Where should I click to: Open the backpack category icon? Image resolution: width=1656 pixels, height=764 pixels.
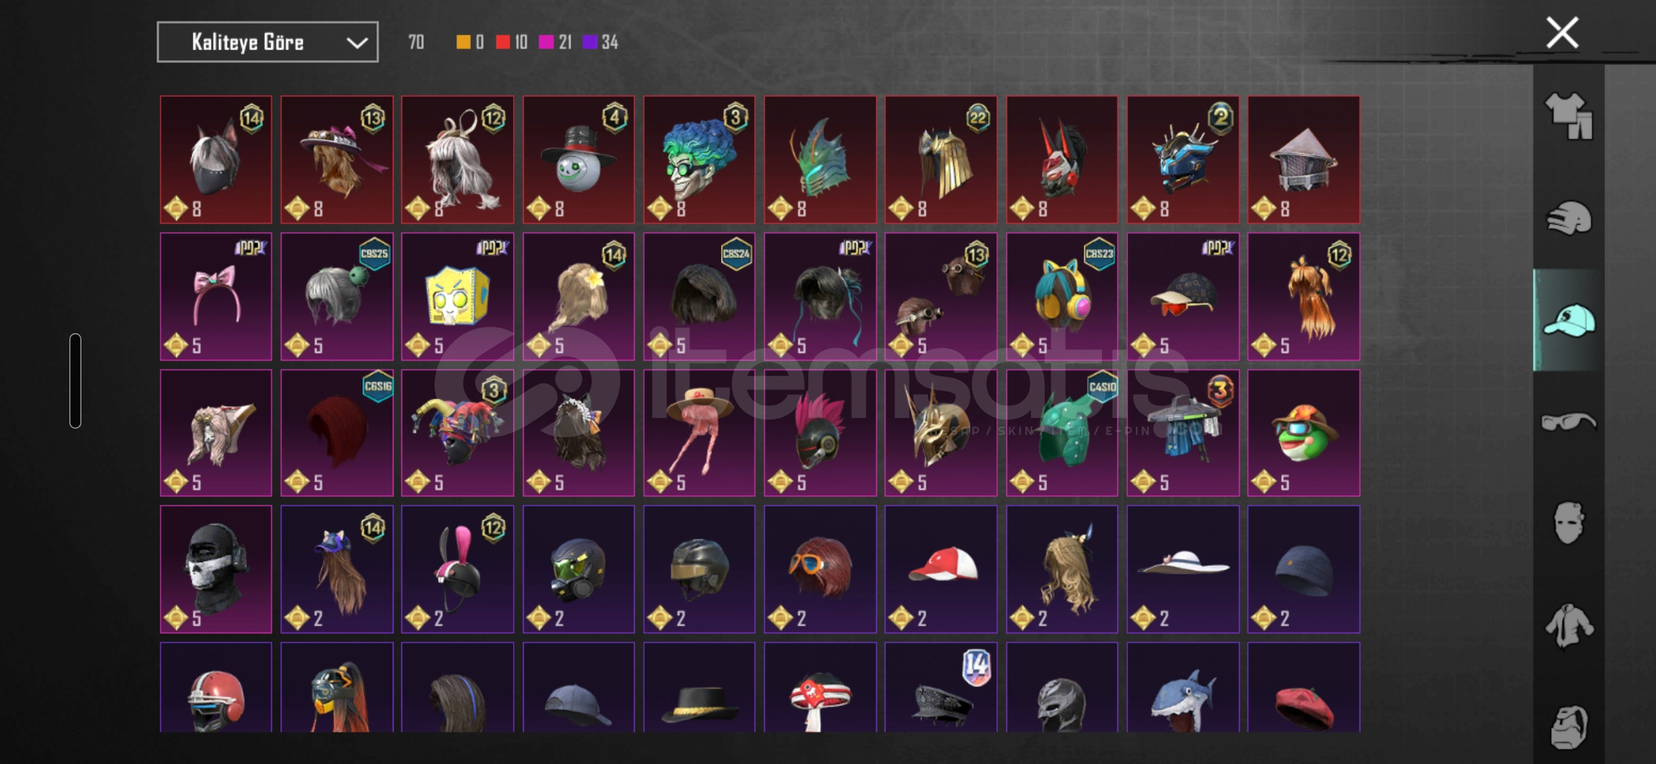[1568, 727]
